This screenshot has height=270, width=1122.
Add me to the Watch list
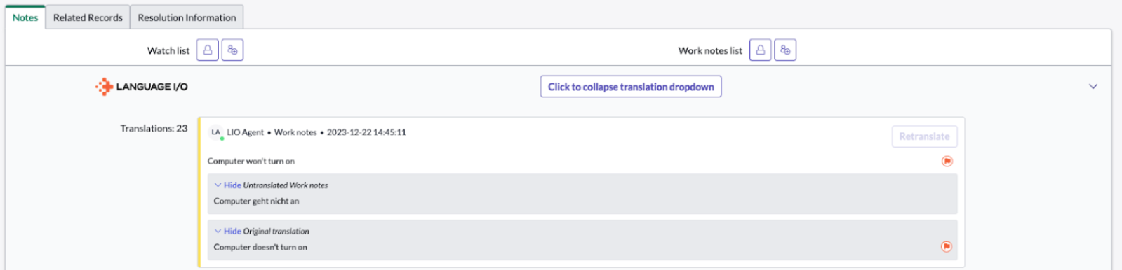pos(232,50)
